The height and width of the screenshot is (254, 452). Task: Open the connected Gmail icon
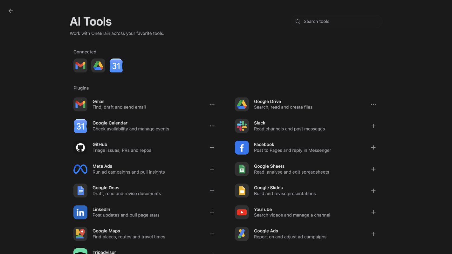point(80,65)
